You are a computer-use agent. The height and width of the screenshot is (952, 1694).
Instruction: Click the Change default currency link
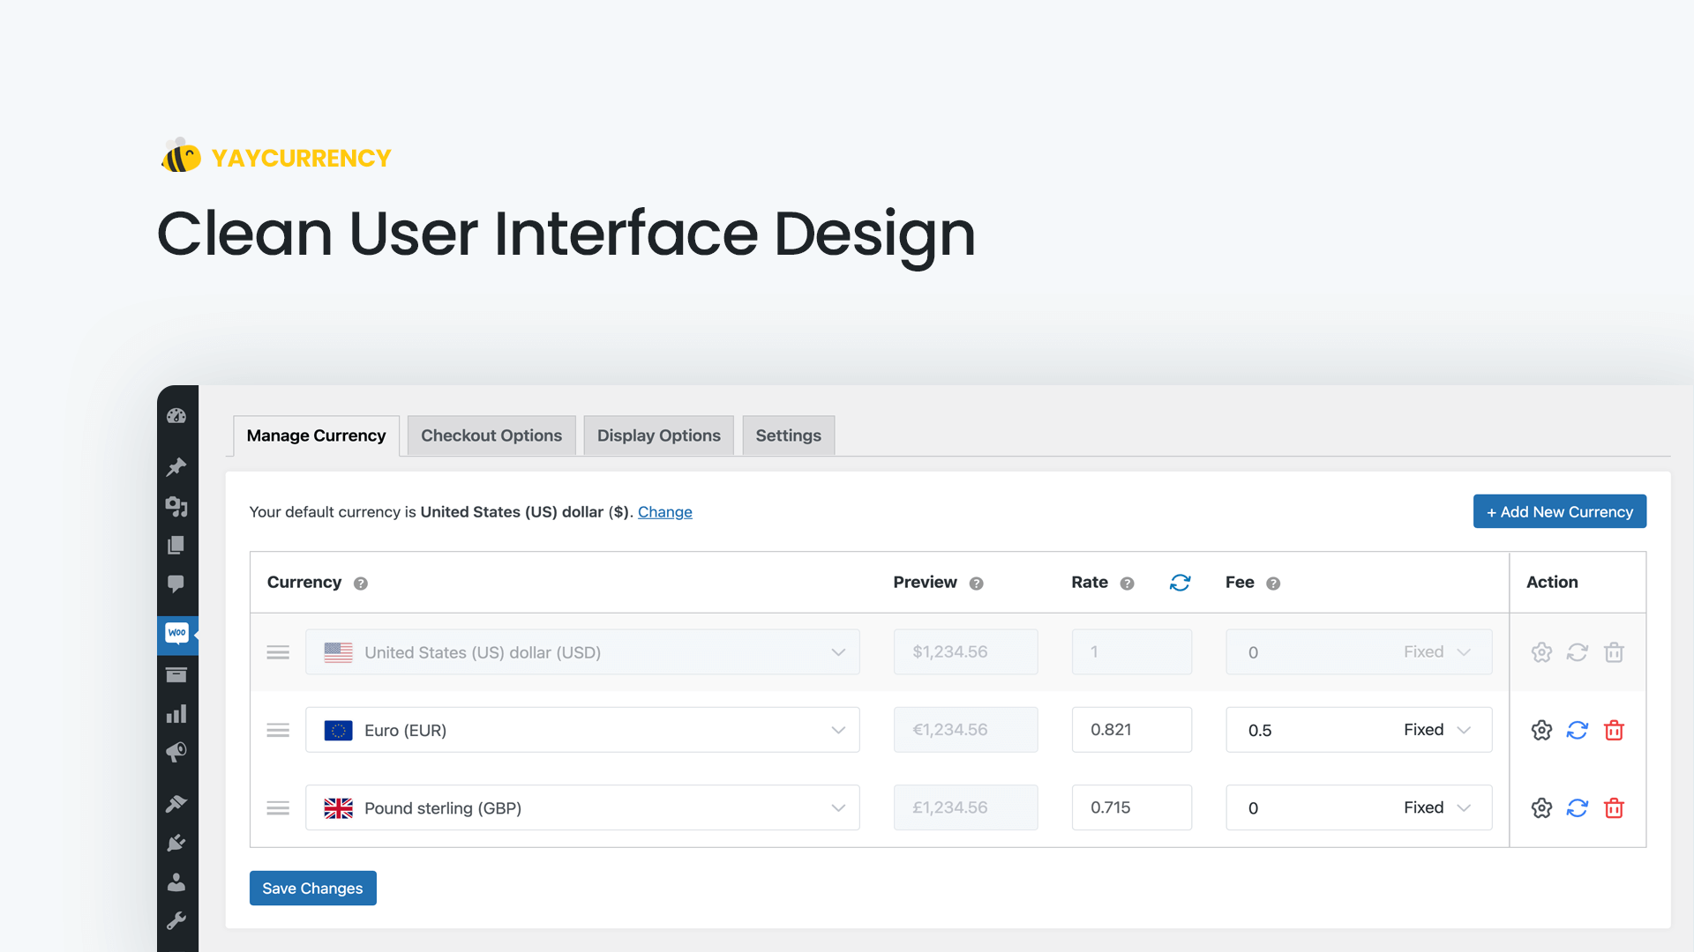pyautogui.click(x=664, y=511)
